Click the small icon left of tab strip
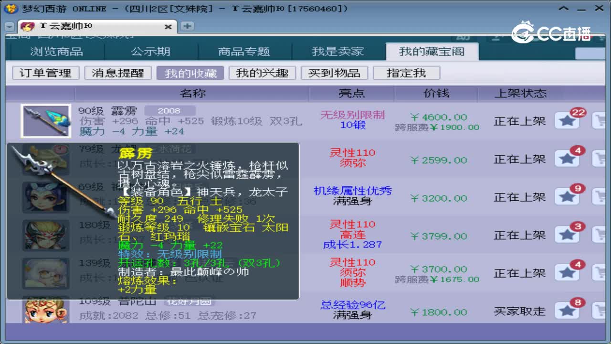This screenshot has height=344, width=611. click(10, 26)
